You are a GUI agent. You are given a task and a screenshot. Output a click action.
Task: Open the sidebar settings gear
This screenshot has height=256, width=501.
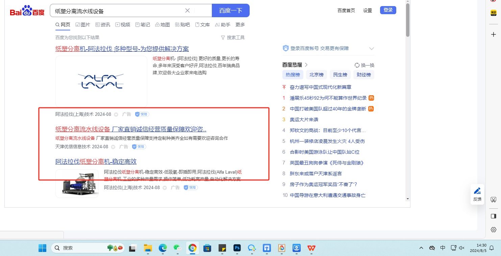click(493, 230)
